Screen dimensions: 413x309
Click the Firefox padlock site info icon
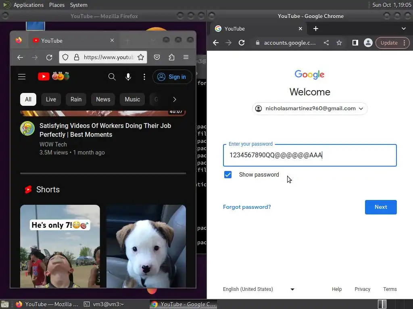click(77, 57)
